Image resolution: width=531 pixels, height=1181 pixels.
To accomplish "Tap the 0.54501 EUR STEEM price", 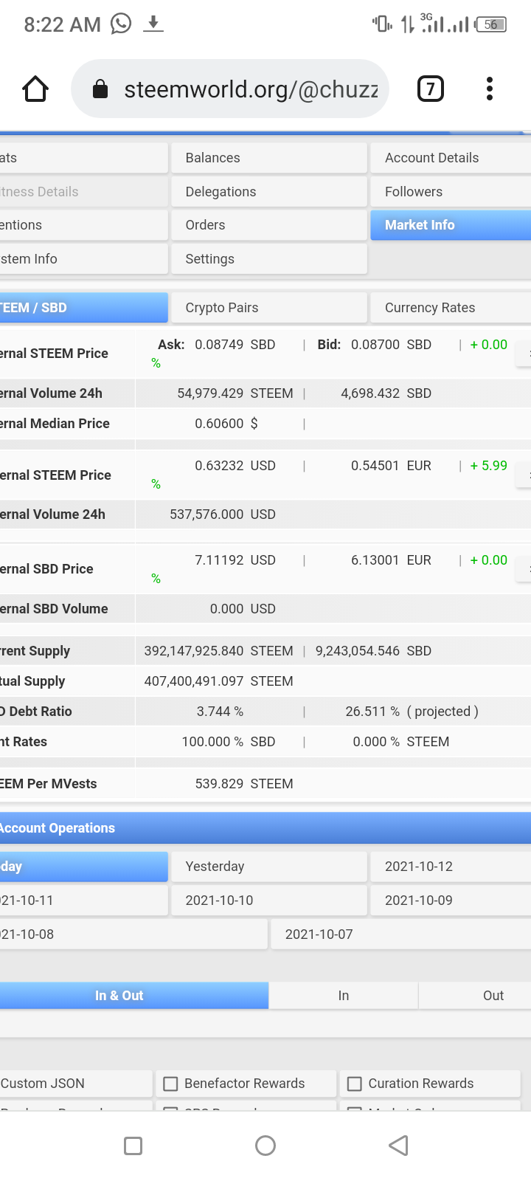I will [391, 466].
